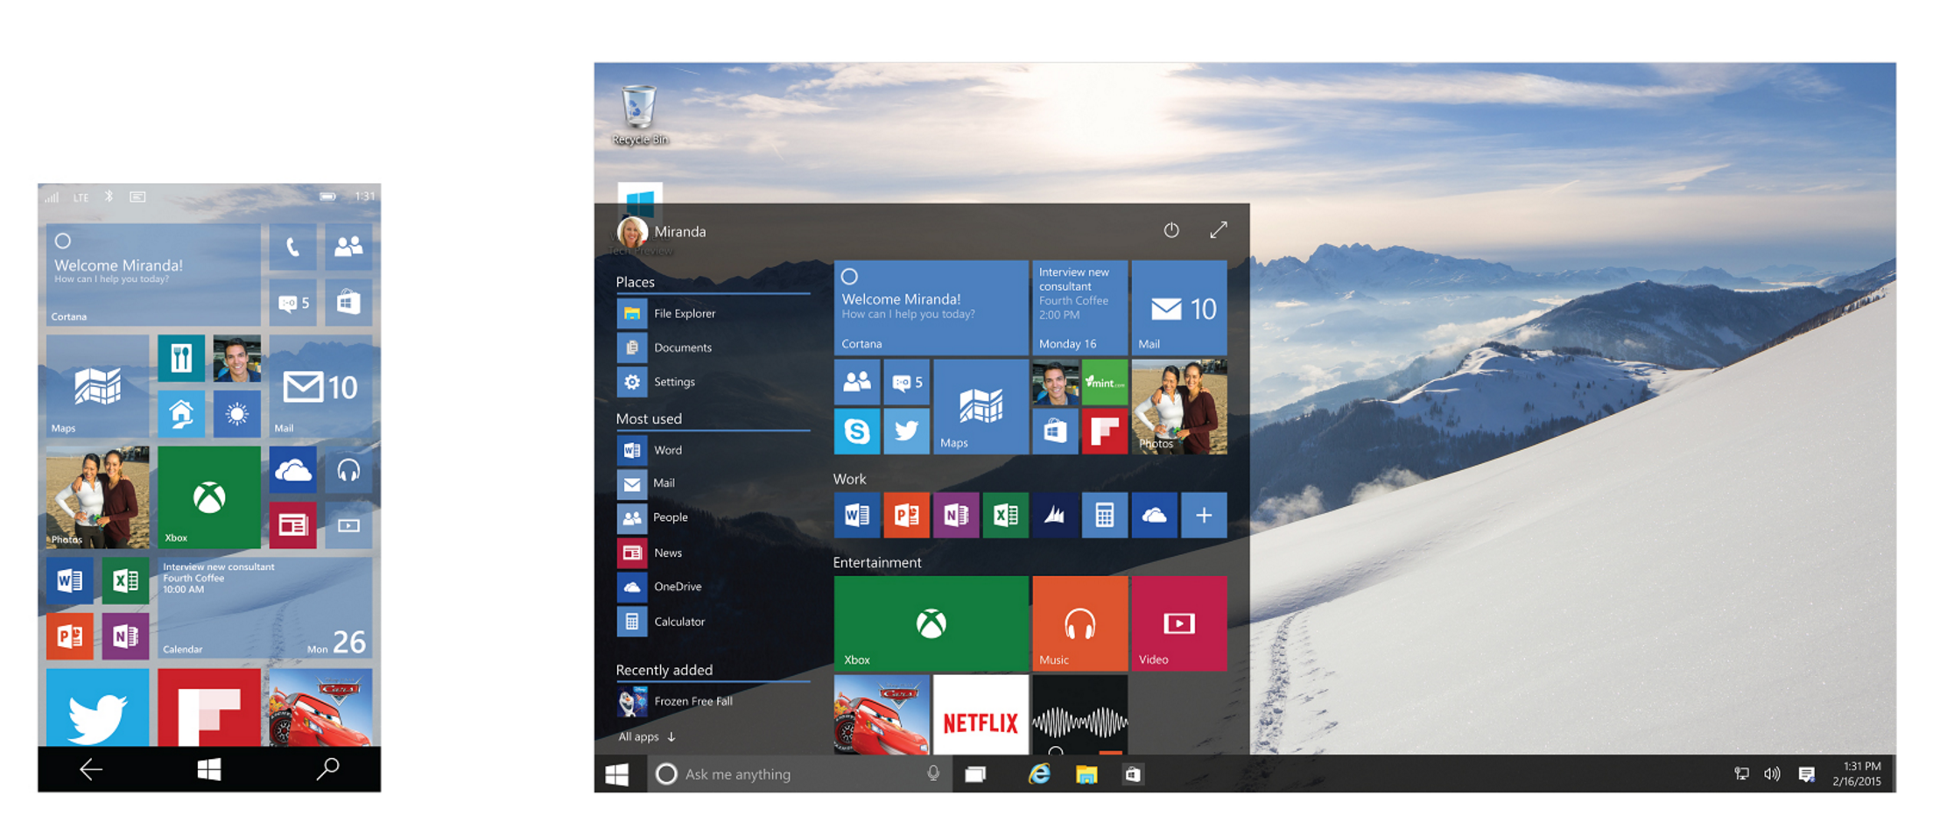This screenshot has height=837, width=1933.
Task: Open the Cortana tile in desktop Start menu
Action: tap(931, 307)
